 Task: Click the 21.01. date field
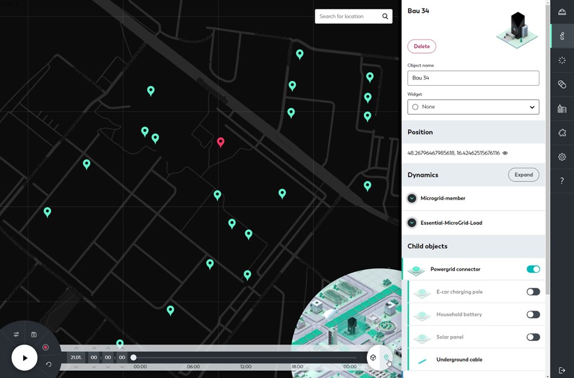76,357
